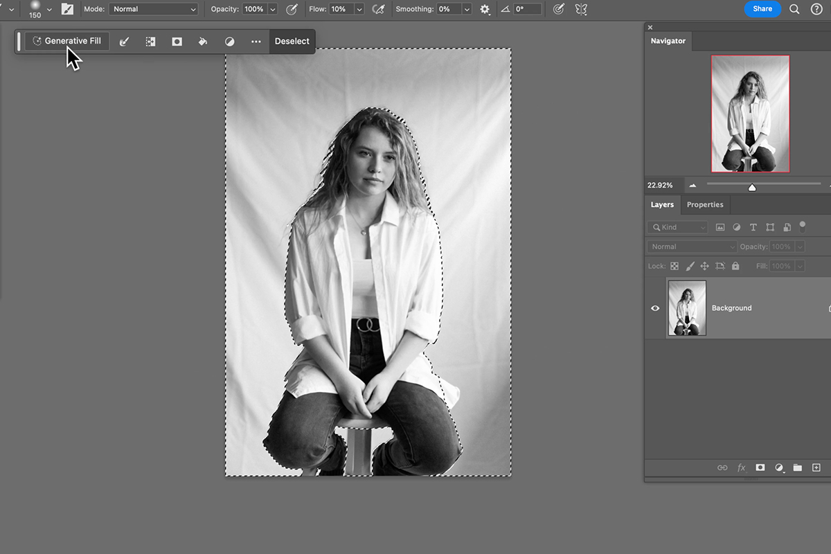Click the Generative Fill button
831x554 pixels.
pyautogui.click(x=66, y=41)
